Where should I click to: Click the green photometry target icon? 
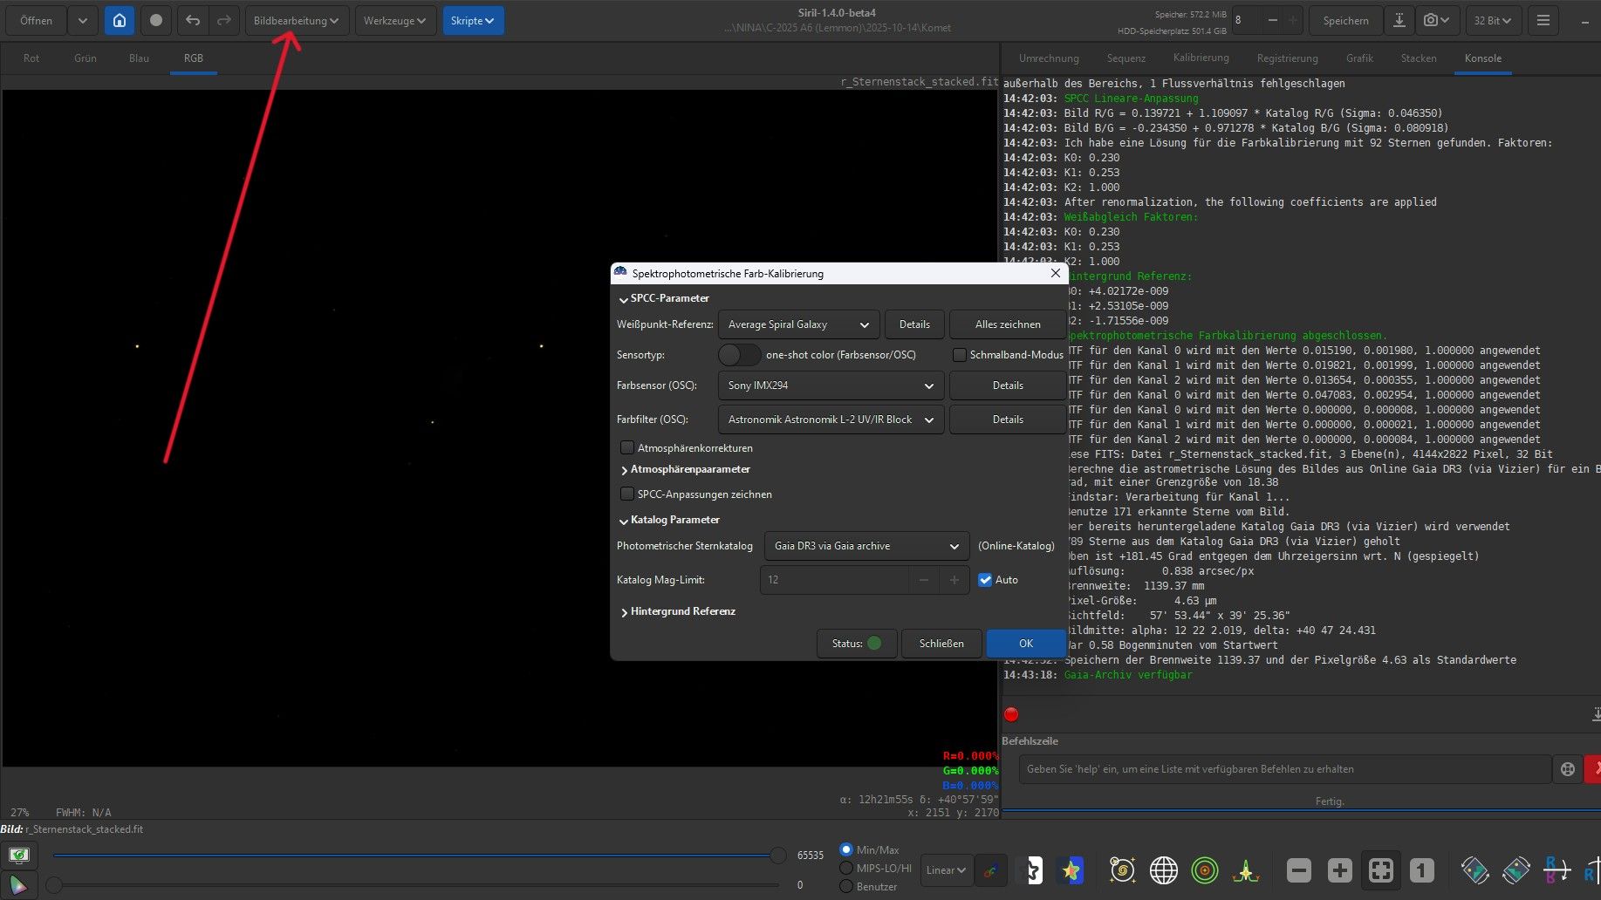1204,869
